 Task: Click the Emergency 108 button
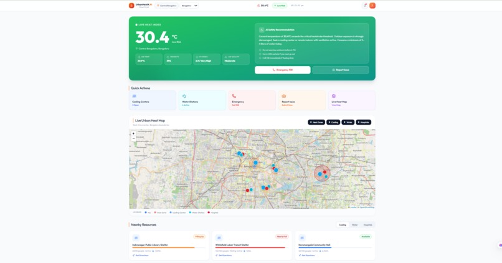pos(282,70)
